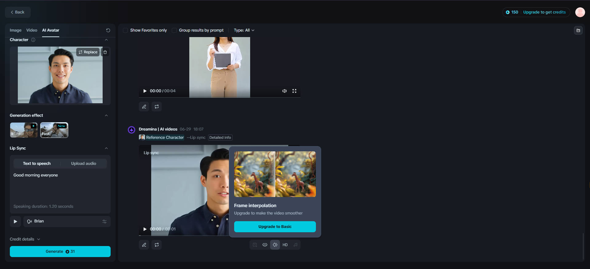Click the music note soundtrack icon

295,245
